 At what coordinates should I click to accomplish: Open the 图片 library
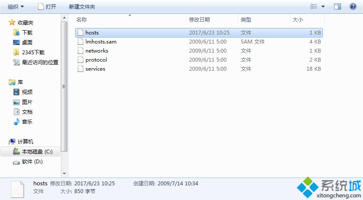point(27,102)
